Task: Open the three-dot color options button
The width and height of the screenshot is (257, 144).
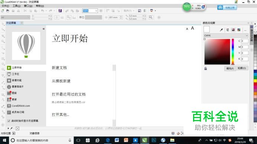Action: click(x=245, y=30)
